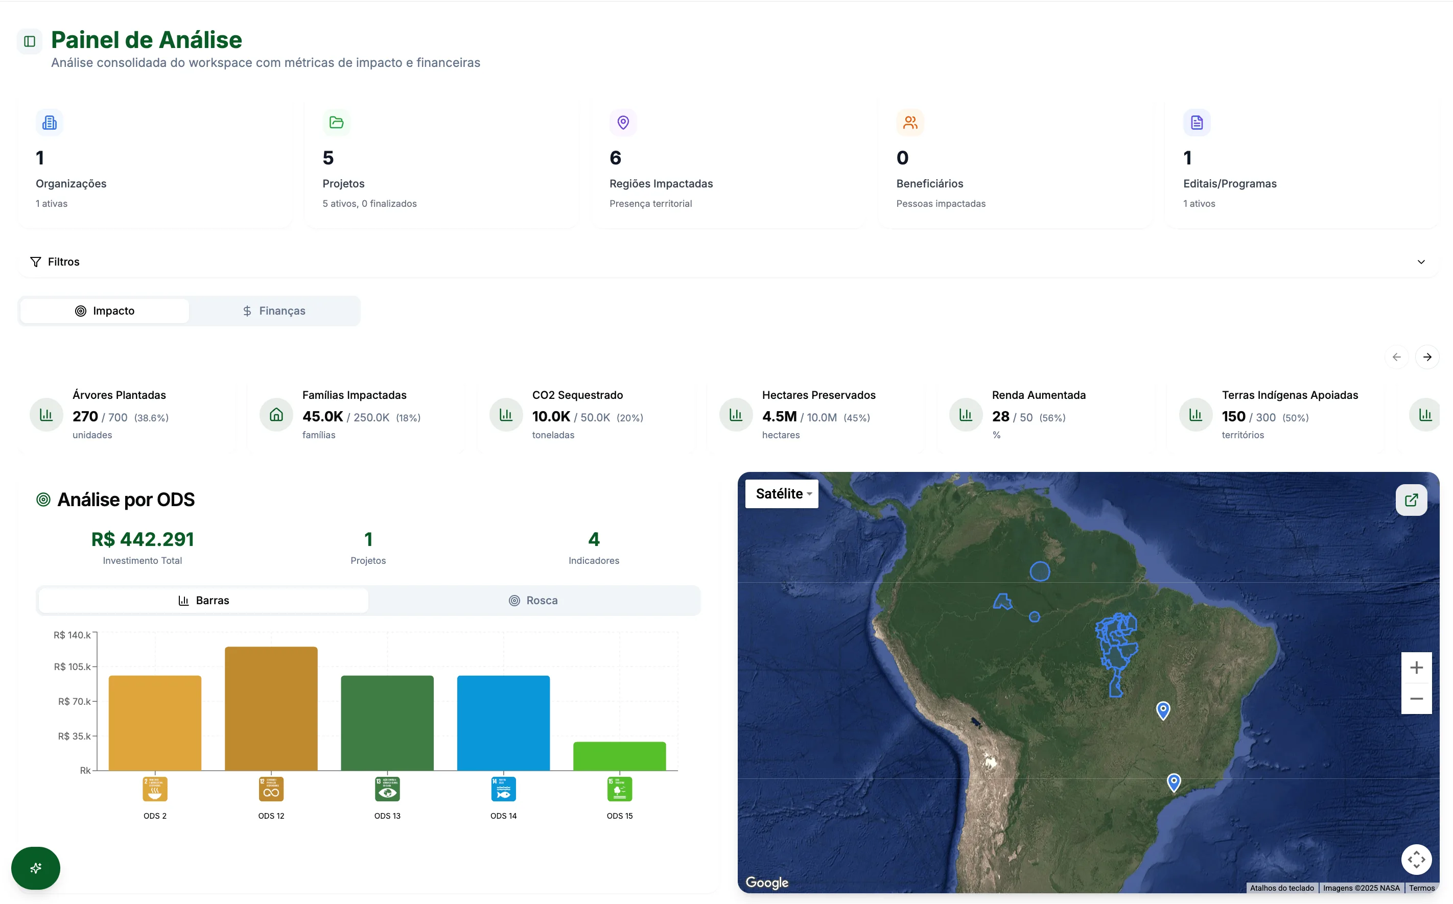Viewport: 1453px width, 904px height.
Task: Expand the Filtros panel chevron
Action: pyautogui.click(x=1421, y=262)
